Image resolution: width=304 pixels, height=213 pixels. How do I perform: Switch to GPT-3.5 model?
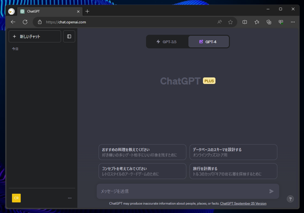pyautogui.click(x=167, y=42)
